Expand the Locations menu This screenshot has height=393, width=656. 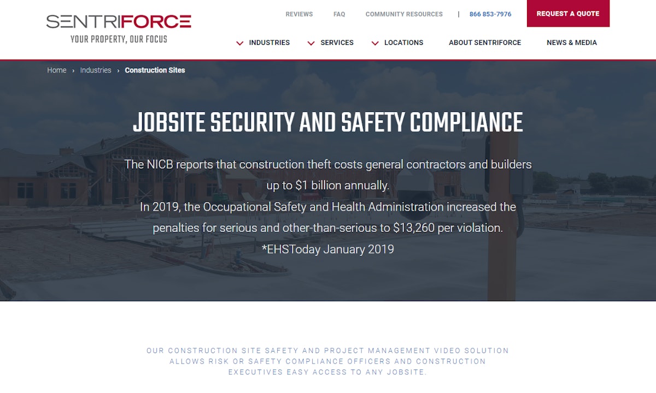(x=404, y=43)
